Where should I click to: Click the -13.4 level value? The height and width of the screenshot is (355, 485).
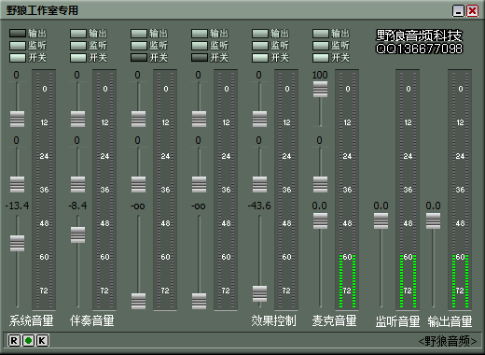[x=17, y=206]
